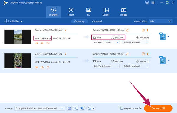Click the AnyMP4 app logo
This screenshot has width=177, height=113.
click(x=5, y=3)
